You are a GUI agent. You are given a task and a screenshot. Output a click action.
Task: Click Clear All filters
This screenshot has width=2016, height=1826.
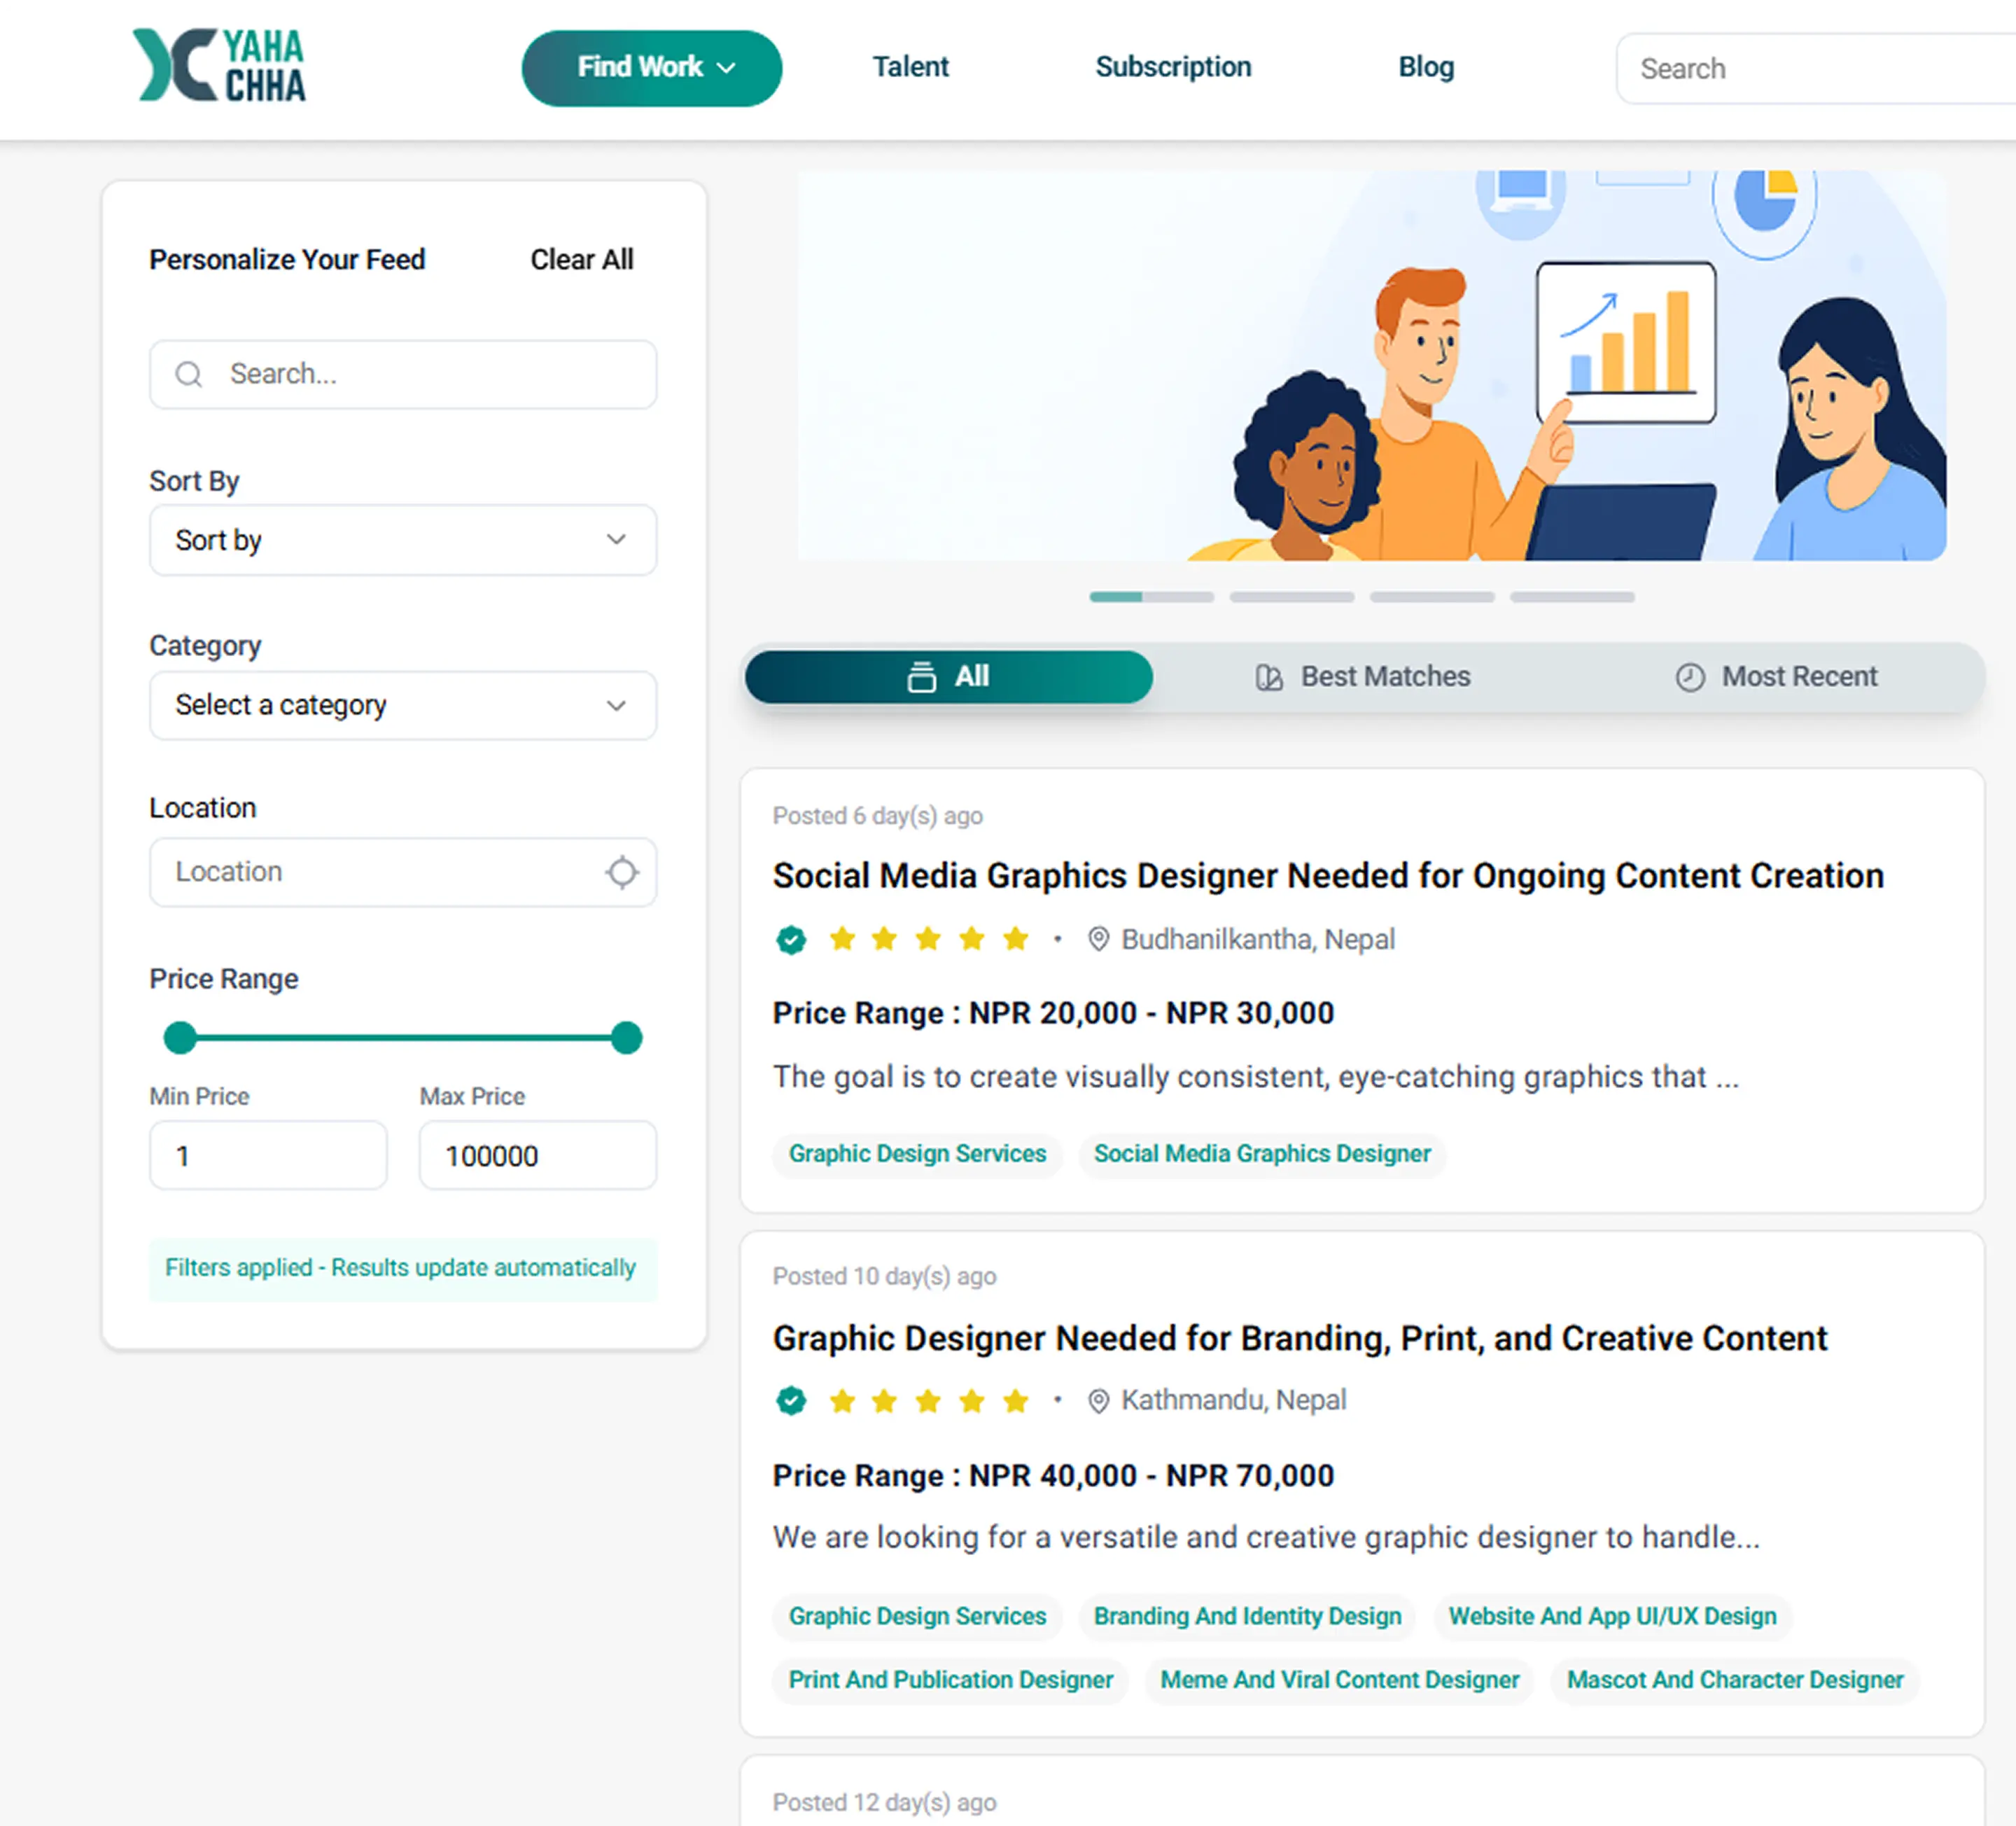click(581, 260)
